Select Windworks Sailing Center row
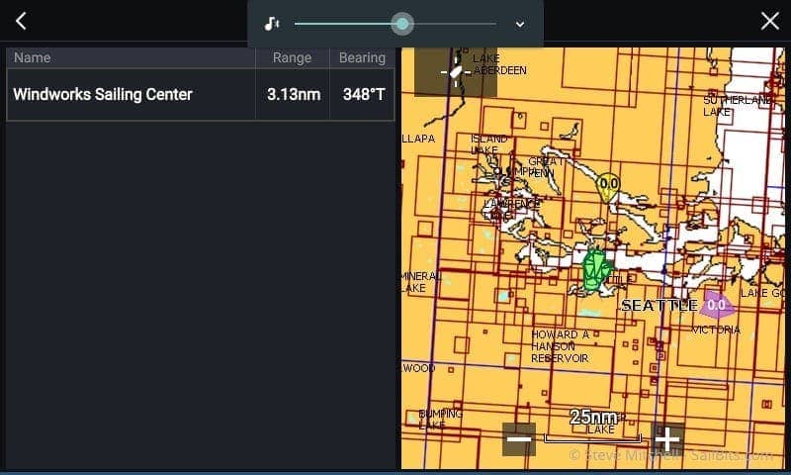This screenshot has width=791, height=475. [x=201, y=94]
